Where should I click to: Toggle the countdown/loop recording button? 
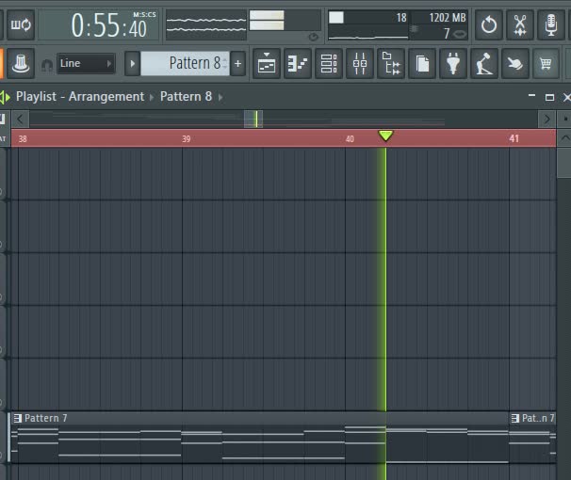[x=20, y=24]
